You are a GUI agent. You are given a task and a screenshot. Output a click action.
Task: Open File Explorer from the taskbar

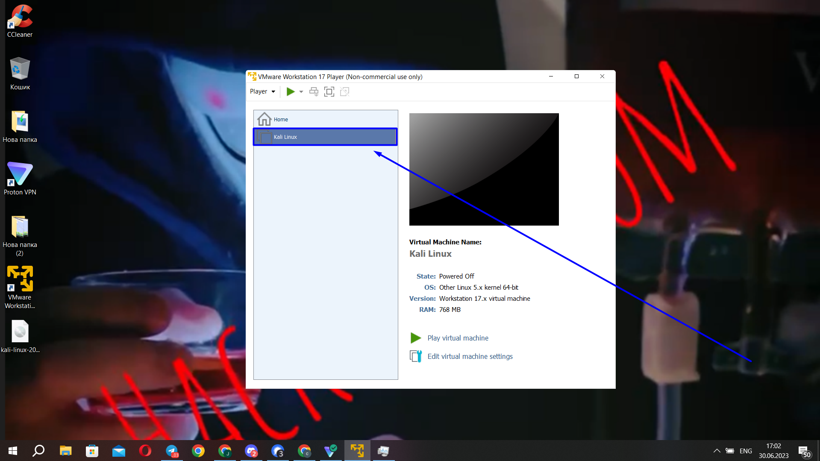[65, 451]
